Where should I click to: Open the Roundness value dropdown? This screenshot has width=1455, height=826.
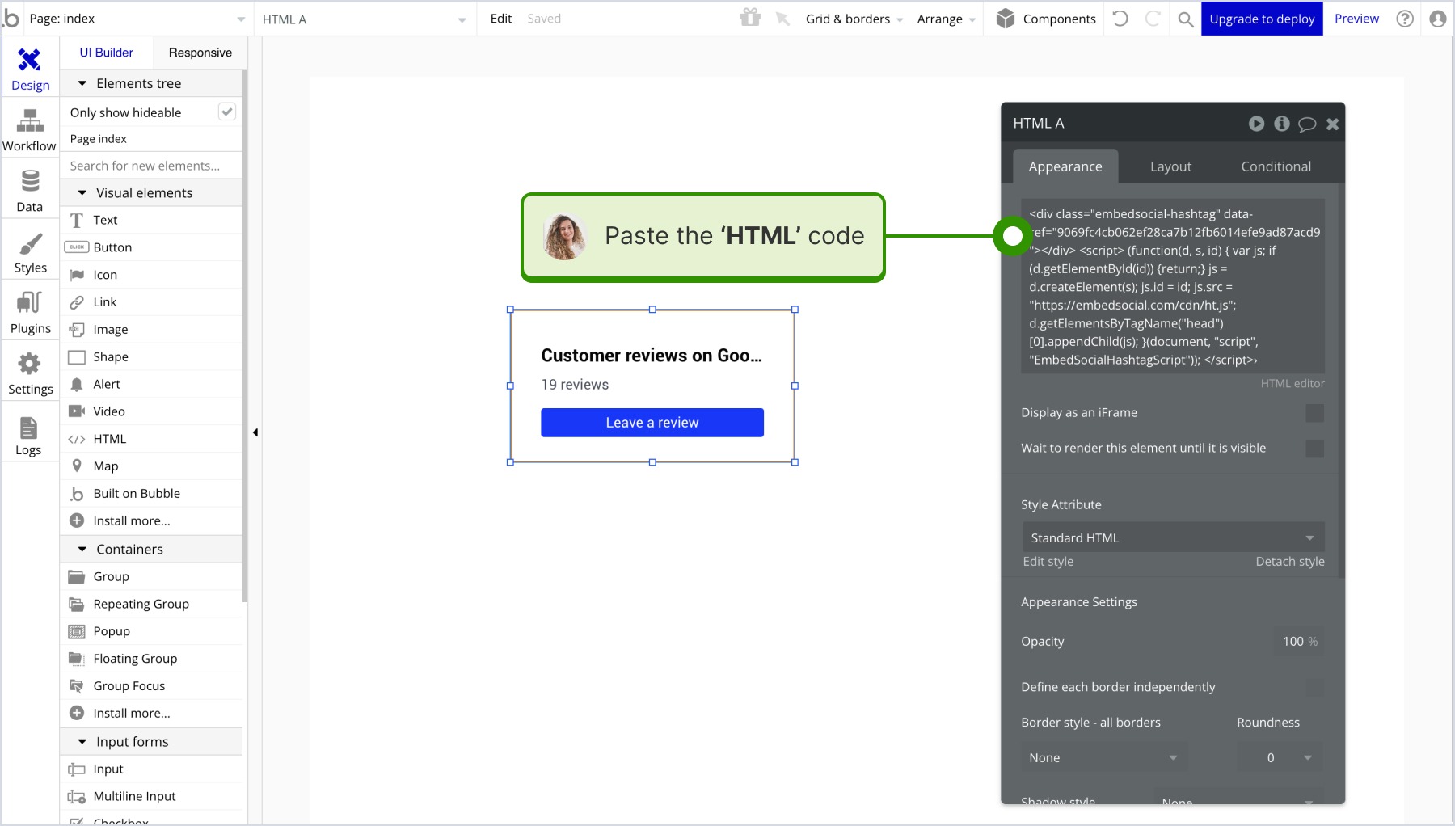pos(1280,757)
